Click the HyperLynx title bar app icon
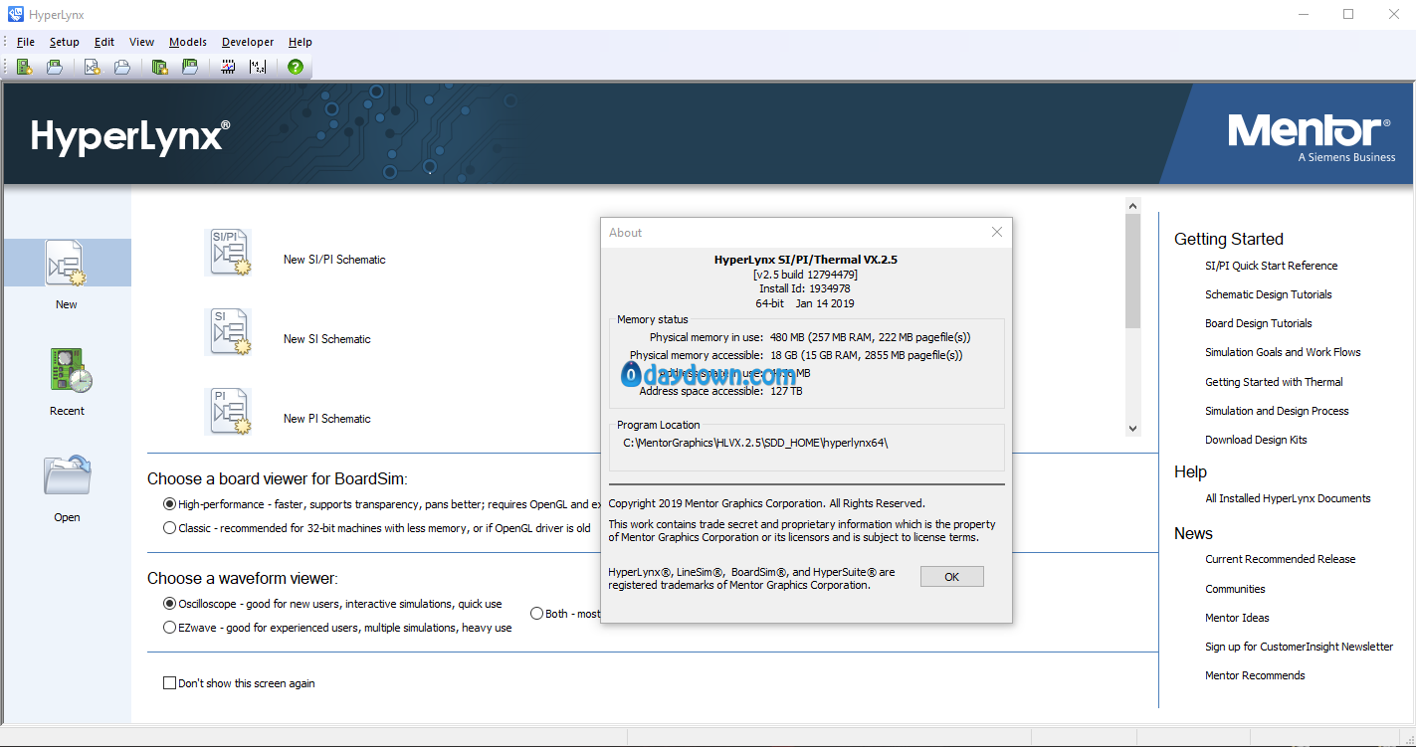Image resolution: width=1416 pixels, height=747 pixels. tap(16, 14)
